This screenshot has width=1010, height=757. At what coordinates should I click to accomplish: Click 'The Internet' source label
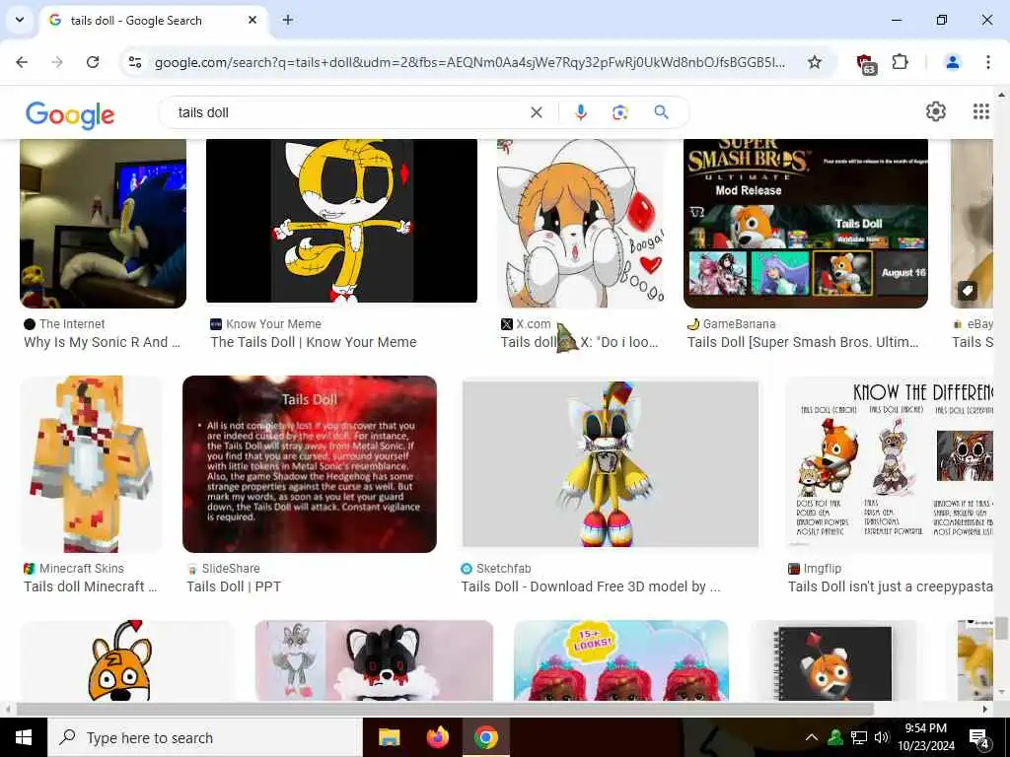pyautogui.click(x=72, y=323)
